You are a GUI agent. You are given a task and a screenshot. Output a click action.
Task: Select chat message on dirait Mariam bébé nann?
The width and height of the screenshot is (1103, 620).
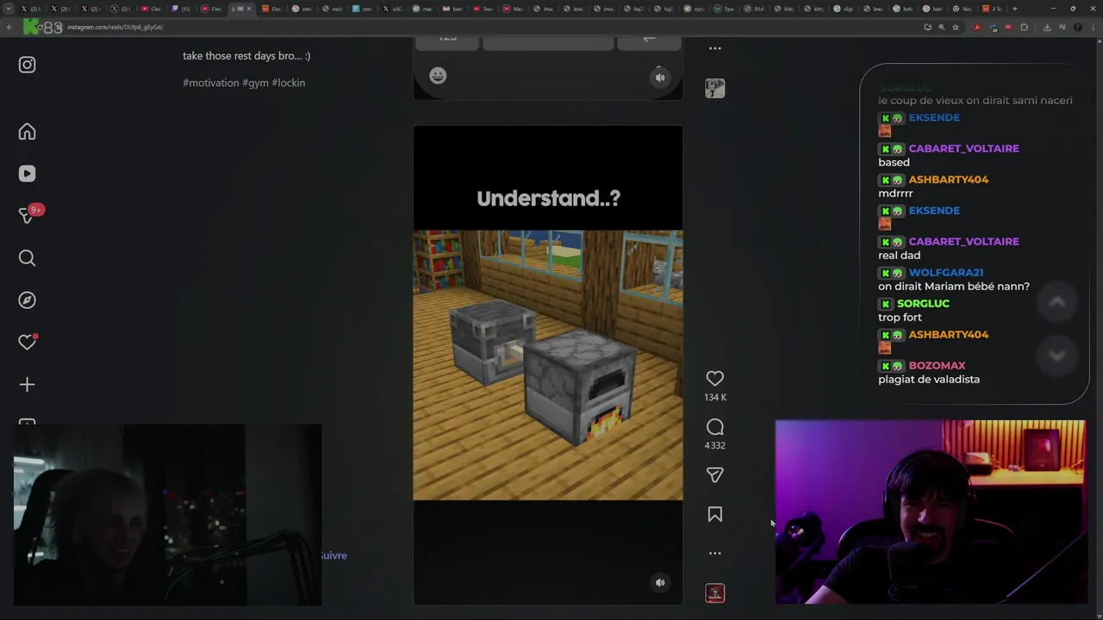[954, 286]
